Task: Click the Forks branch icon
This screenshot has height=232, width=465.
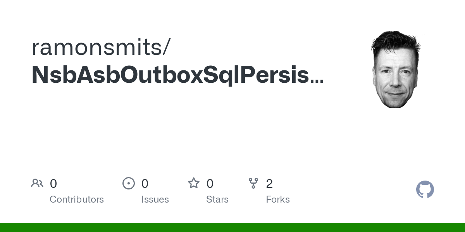Action: (x=253, y=183)
